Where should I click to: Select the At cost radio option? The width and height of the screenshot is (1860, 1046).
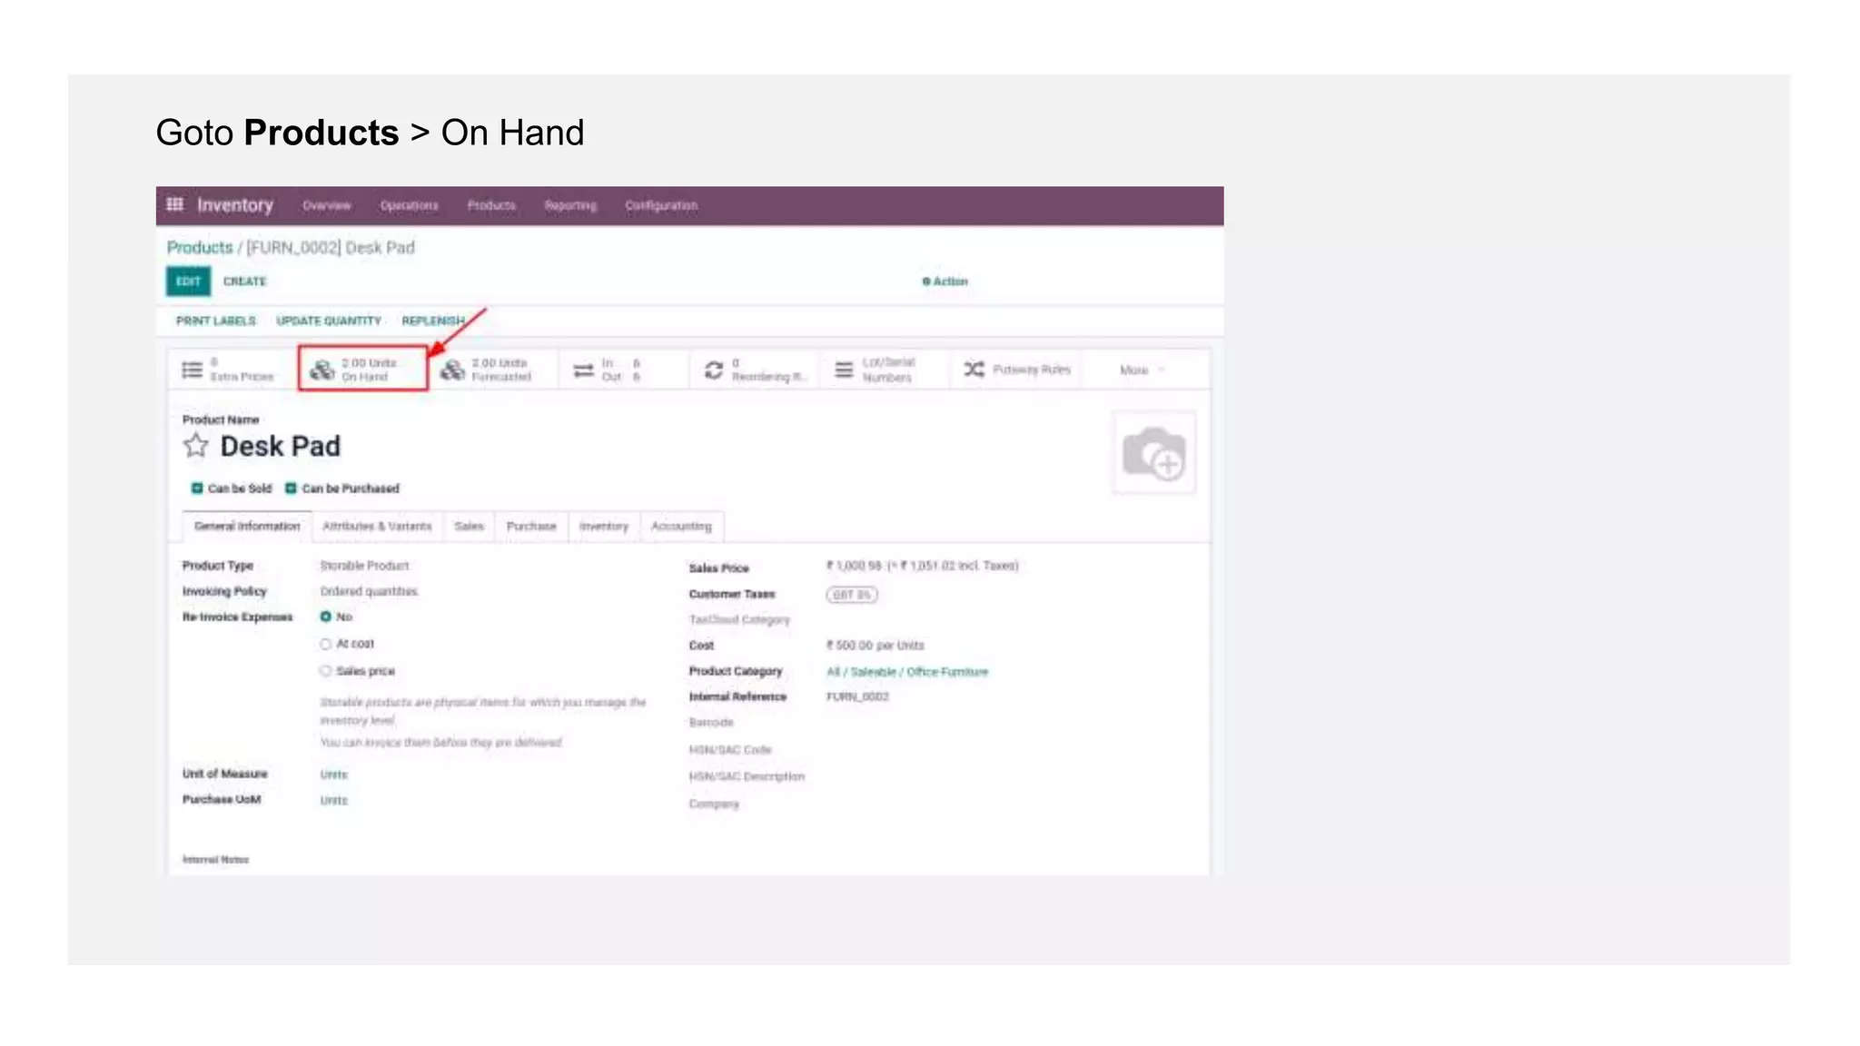click(x=325, y=645)
